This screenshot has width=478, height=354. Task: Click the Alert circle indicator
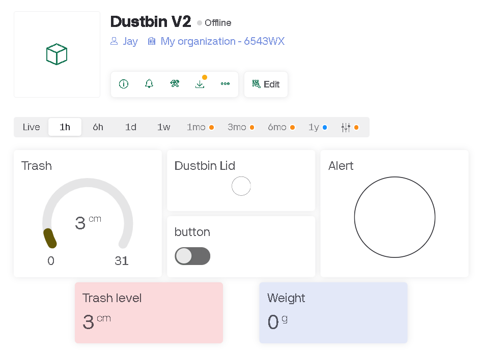point(395,217)
